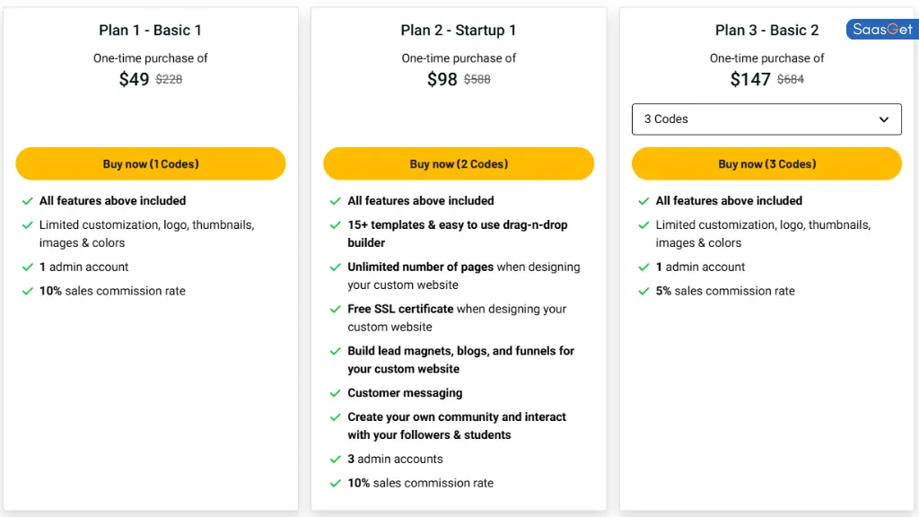Click checkmark beside Create your own community
Image resolution: width=919 pixels, height=517 pixels.
click(336, 417)
